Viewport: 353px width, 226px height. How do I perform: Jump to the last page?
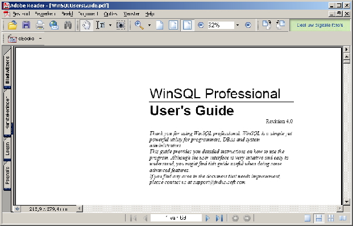(x=219, y=218)
